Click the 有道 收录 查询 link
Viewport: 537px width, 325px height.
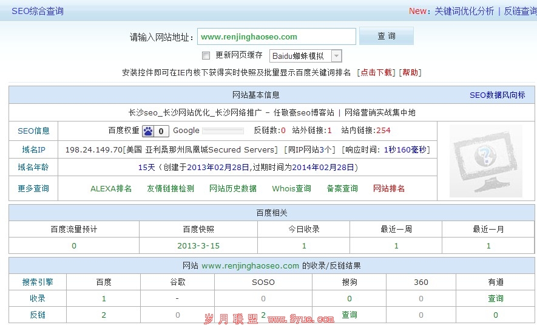496,298
